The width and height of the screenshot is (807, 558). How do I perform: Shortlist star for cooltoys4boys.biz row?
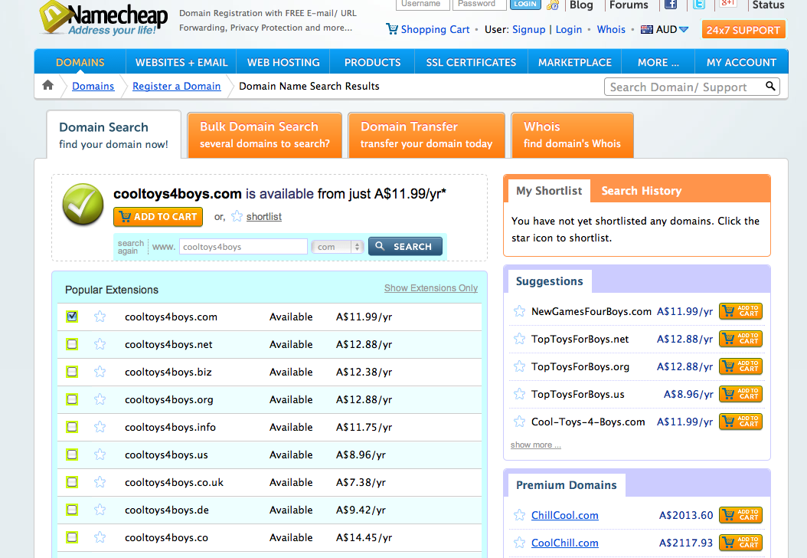[100, 372]
